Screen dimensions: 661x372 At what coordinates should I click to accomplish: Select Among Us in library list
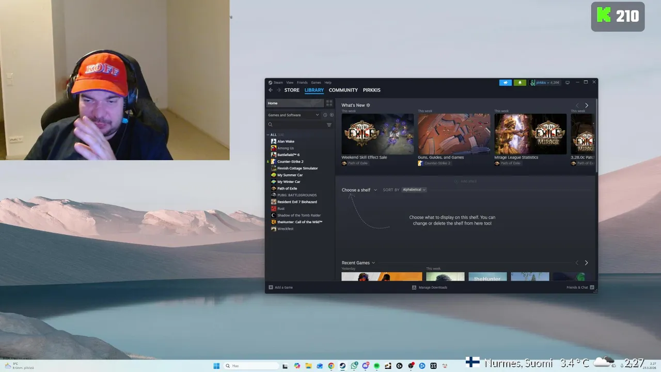[x=286, y=148]
